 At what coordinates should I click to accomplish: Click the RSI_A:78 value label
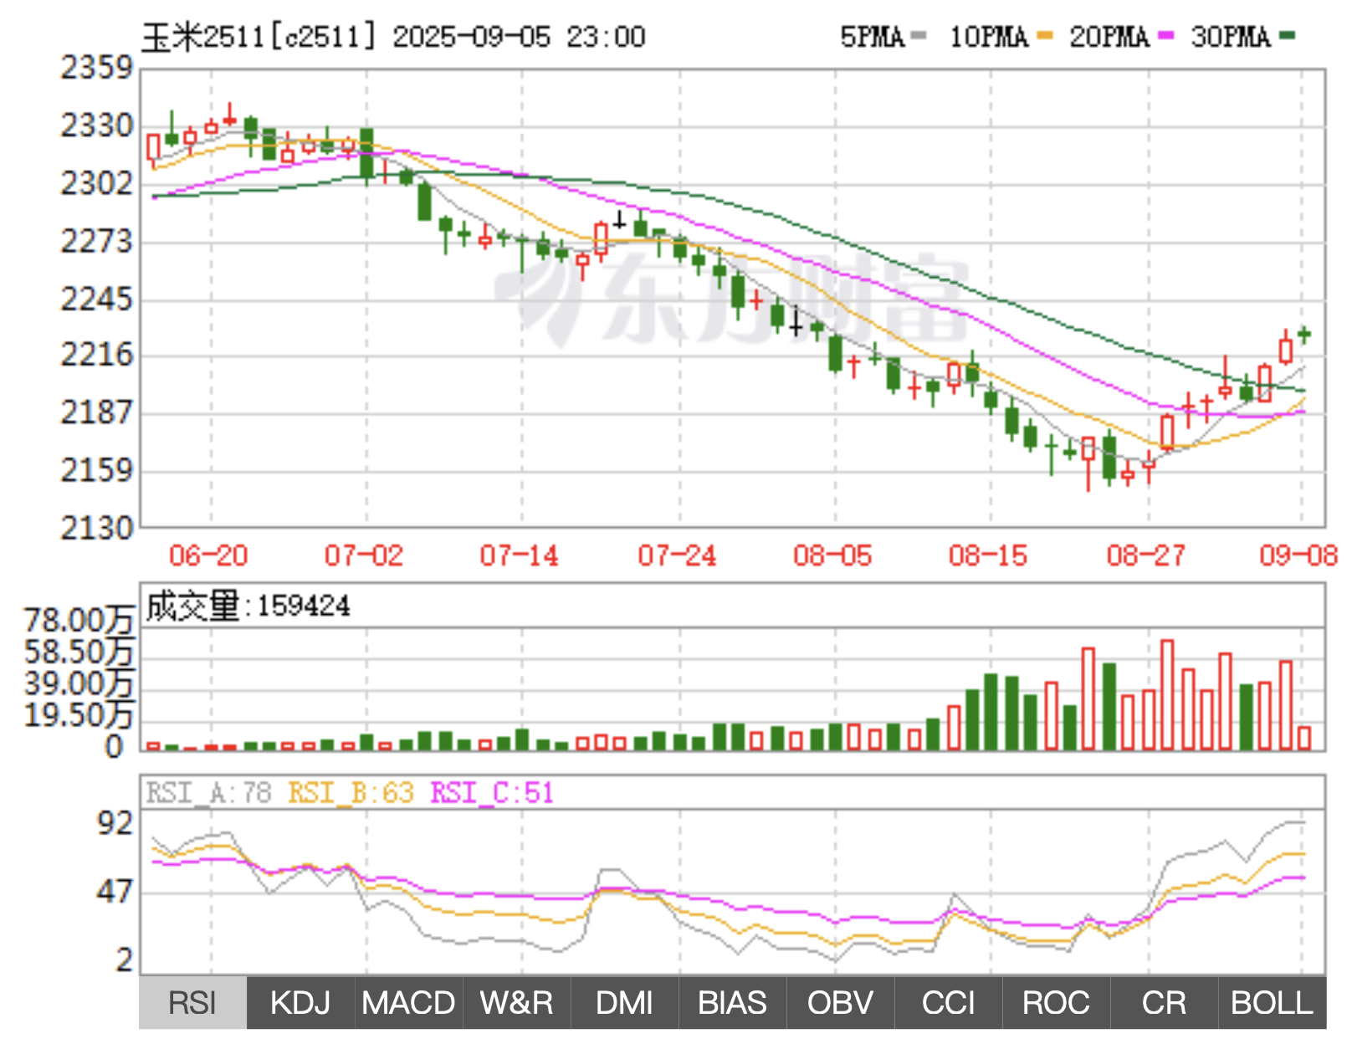(209, 792)
